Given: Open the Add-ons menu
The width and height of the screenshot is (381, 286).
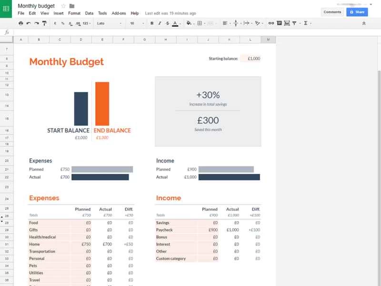Looking at the screenshot, I should point(118,13).
